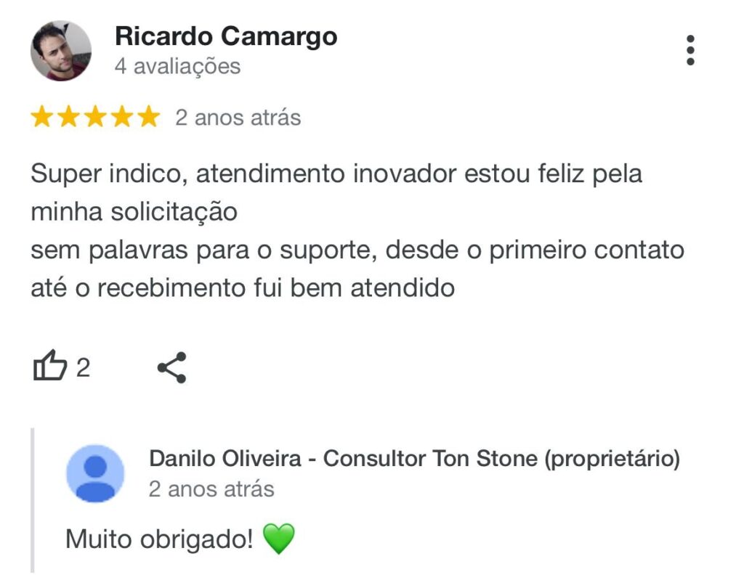Click the first yellow rating star
This screenshot has height=588, width=744.
click(x=41, y=117)
